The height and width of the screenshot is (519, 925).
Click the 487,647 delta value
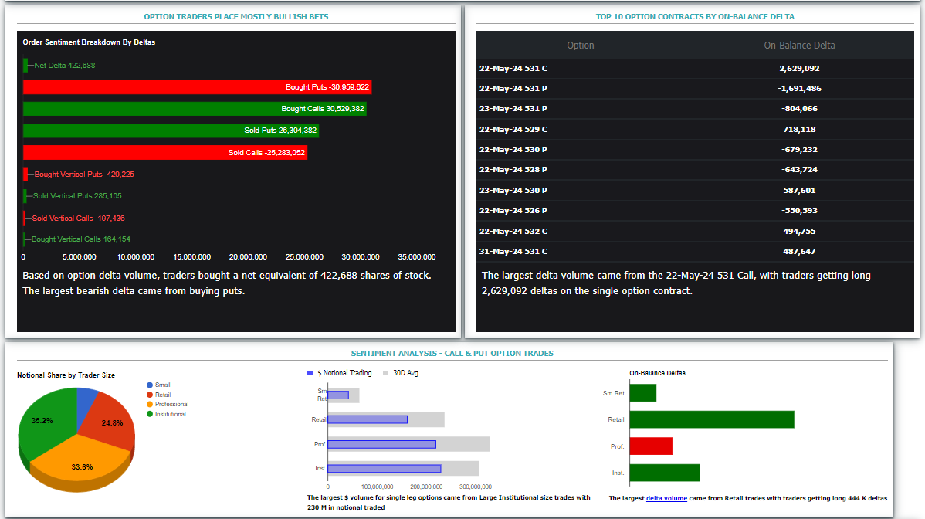point(799,251)
